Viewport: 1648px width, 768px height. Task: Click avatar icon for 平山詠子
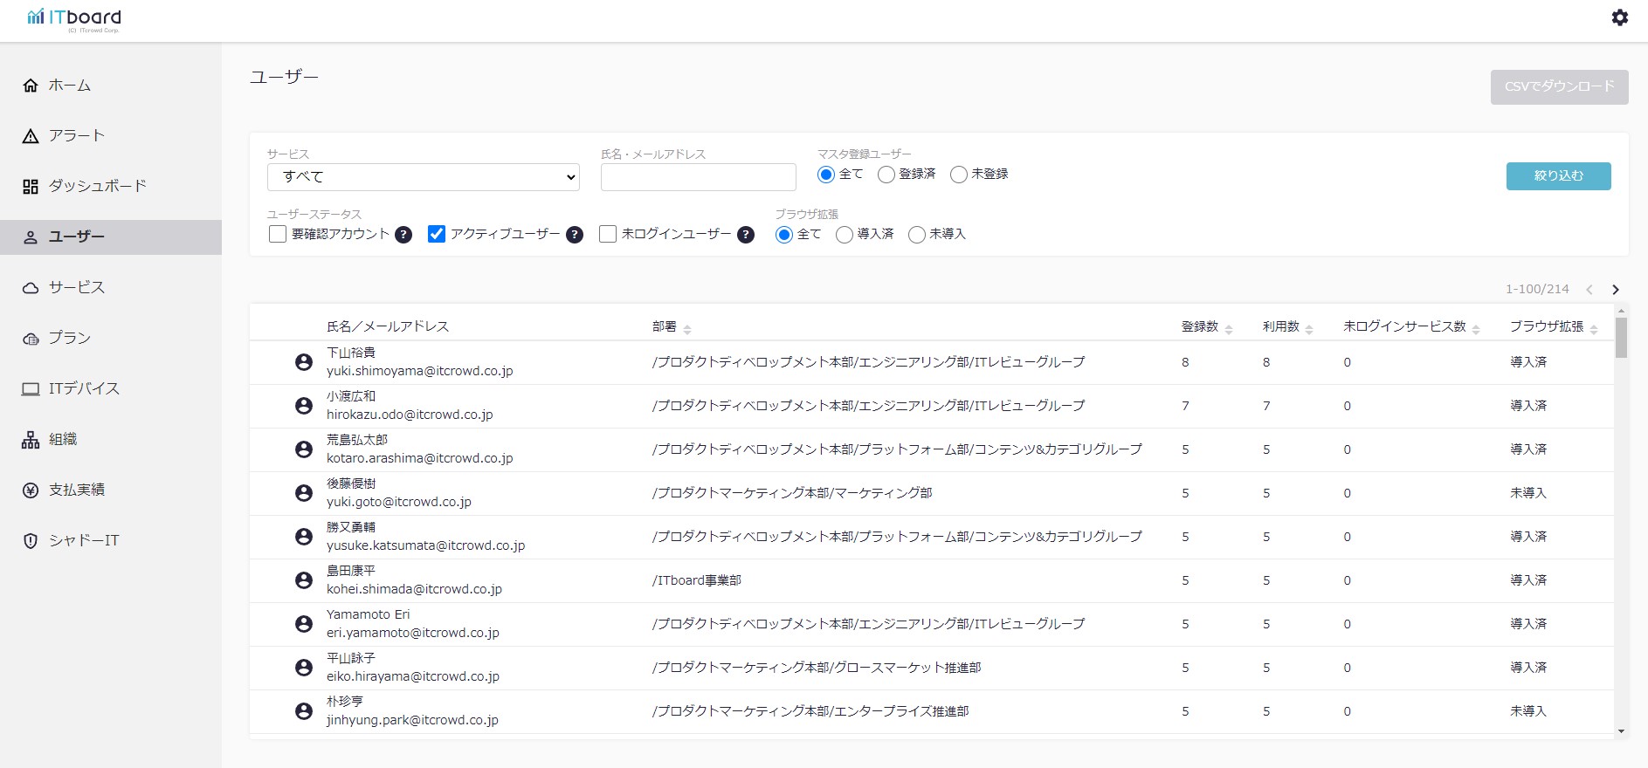coord(304,668)
